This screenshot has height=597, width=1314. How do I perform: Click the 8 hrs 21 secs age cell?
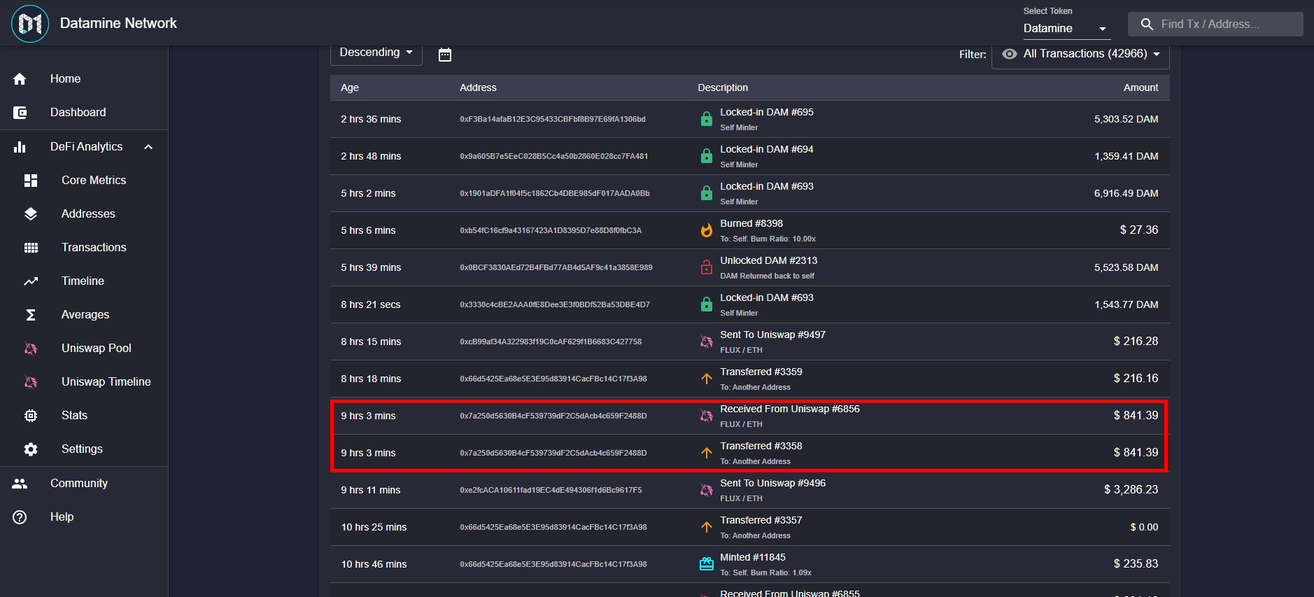pyautogui.click(x=371, y=305)
